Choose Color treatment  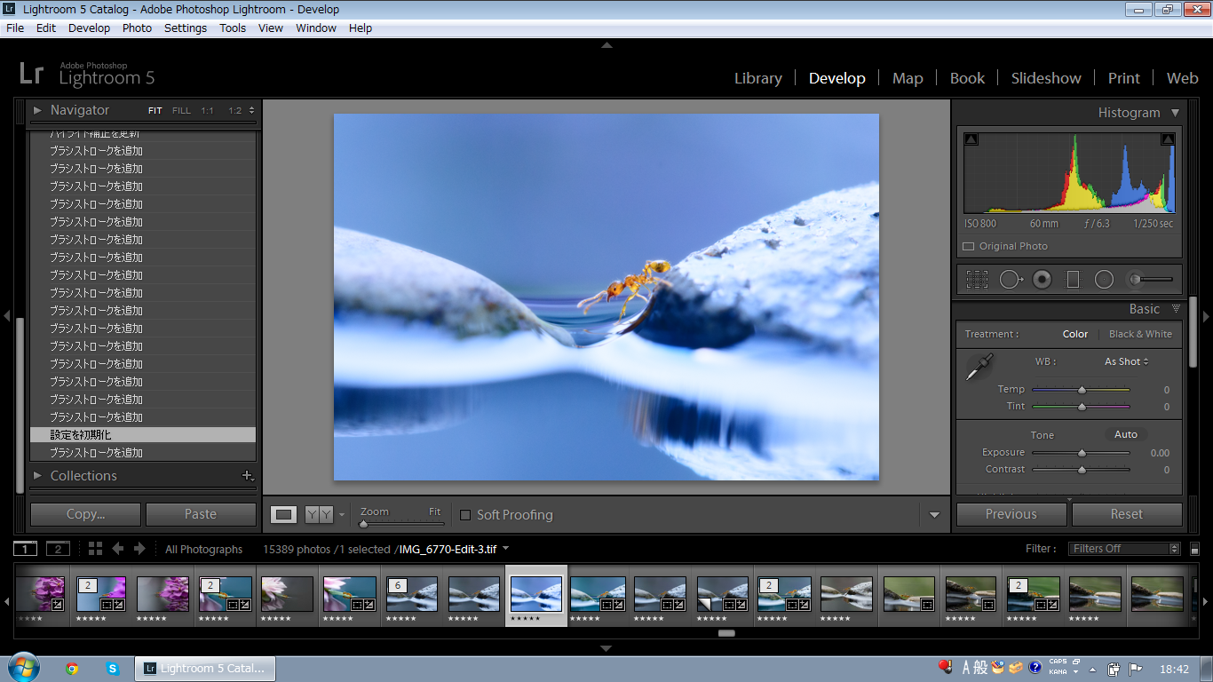tap(1075, 334)
